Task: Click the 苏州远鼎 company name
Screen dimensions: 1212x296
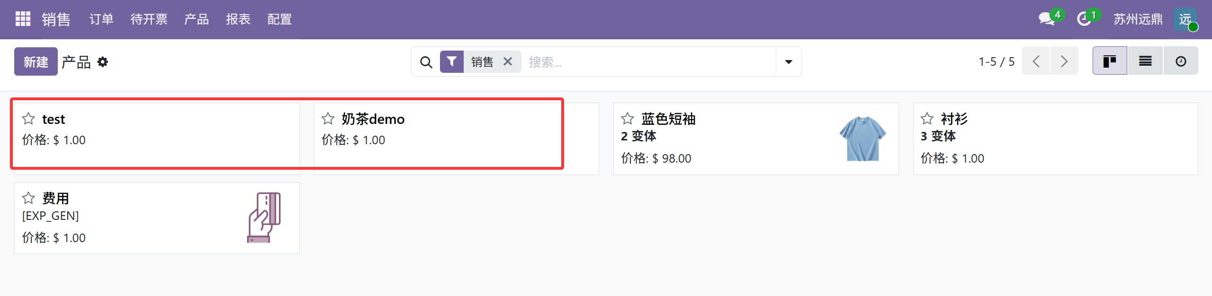Action: pyautogui.click(x=1138, y=19)
